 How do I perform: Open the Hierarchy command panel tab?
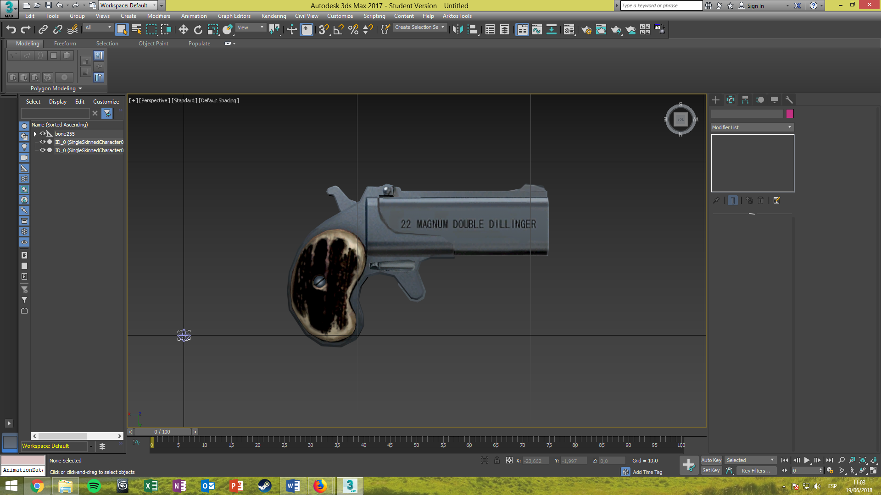pos(745,100)
